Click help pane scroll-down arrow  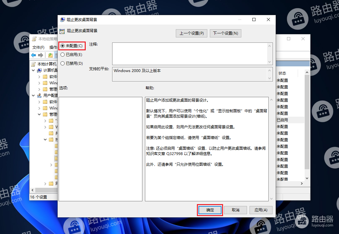tap(271, 198)
